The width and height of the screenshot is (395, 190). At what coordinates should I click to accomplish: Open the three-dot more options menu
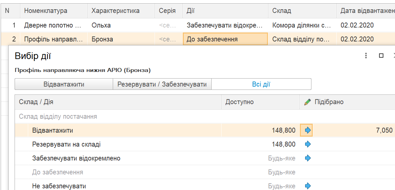(x=366, y=56)
